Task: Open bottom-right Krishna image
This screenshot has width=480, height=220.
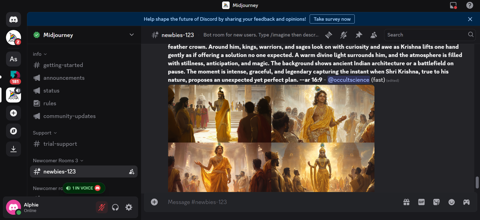Action: tap(323, 167)
